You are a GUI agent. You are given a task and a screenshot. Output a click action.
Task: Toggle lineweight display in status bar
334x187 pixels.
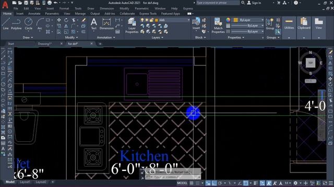(x=256, y=183)
